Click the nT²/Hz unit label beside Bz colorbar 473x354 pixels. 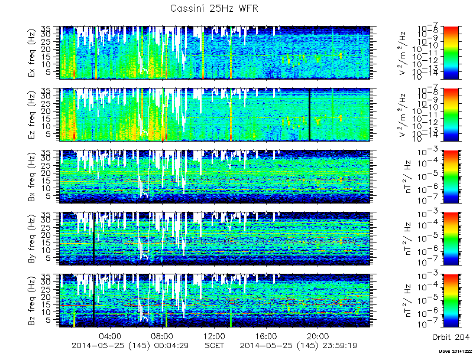(x=408, y=301)
